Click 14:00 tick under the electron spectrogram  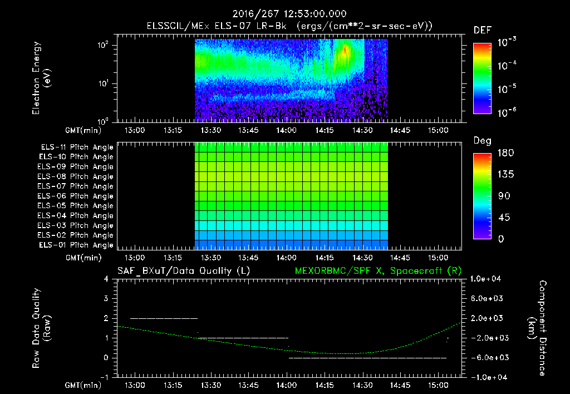coord(287,130)
